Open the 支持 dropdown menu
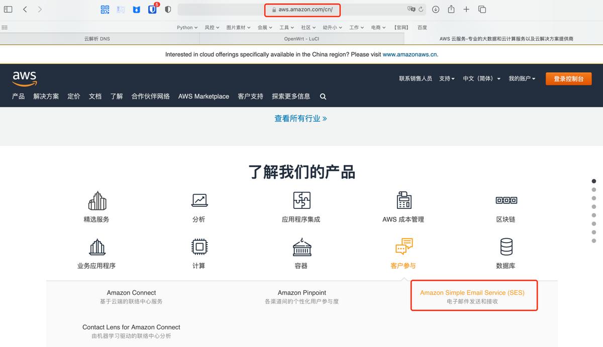Screen dimensions: 603x347 [447, 79]
